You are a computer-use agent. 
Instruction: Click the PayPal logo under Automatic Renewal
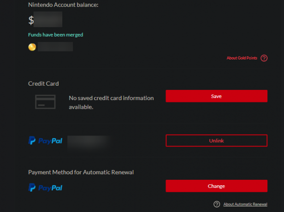pos(45,188)
